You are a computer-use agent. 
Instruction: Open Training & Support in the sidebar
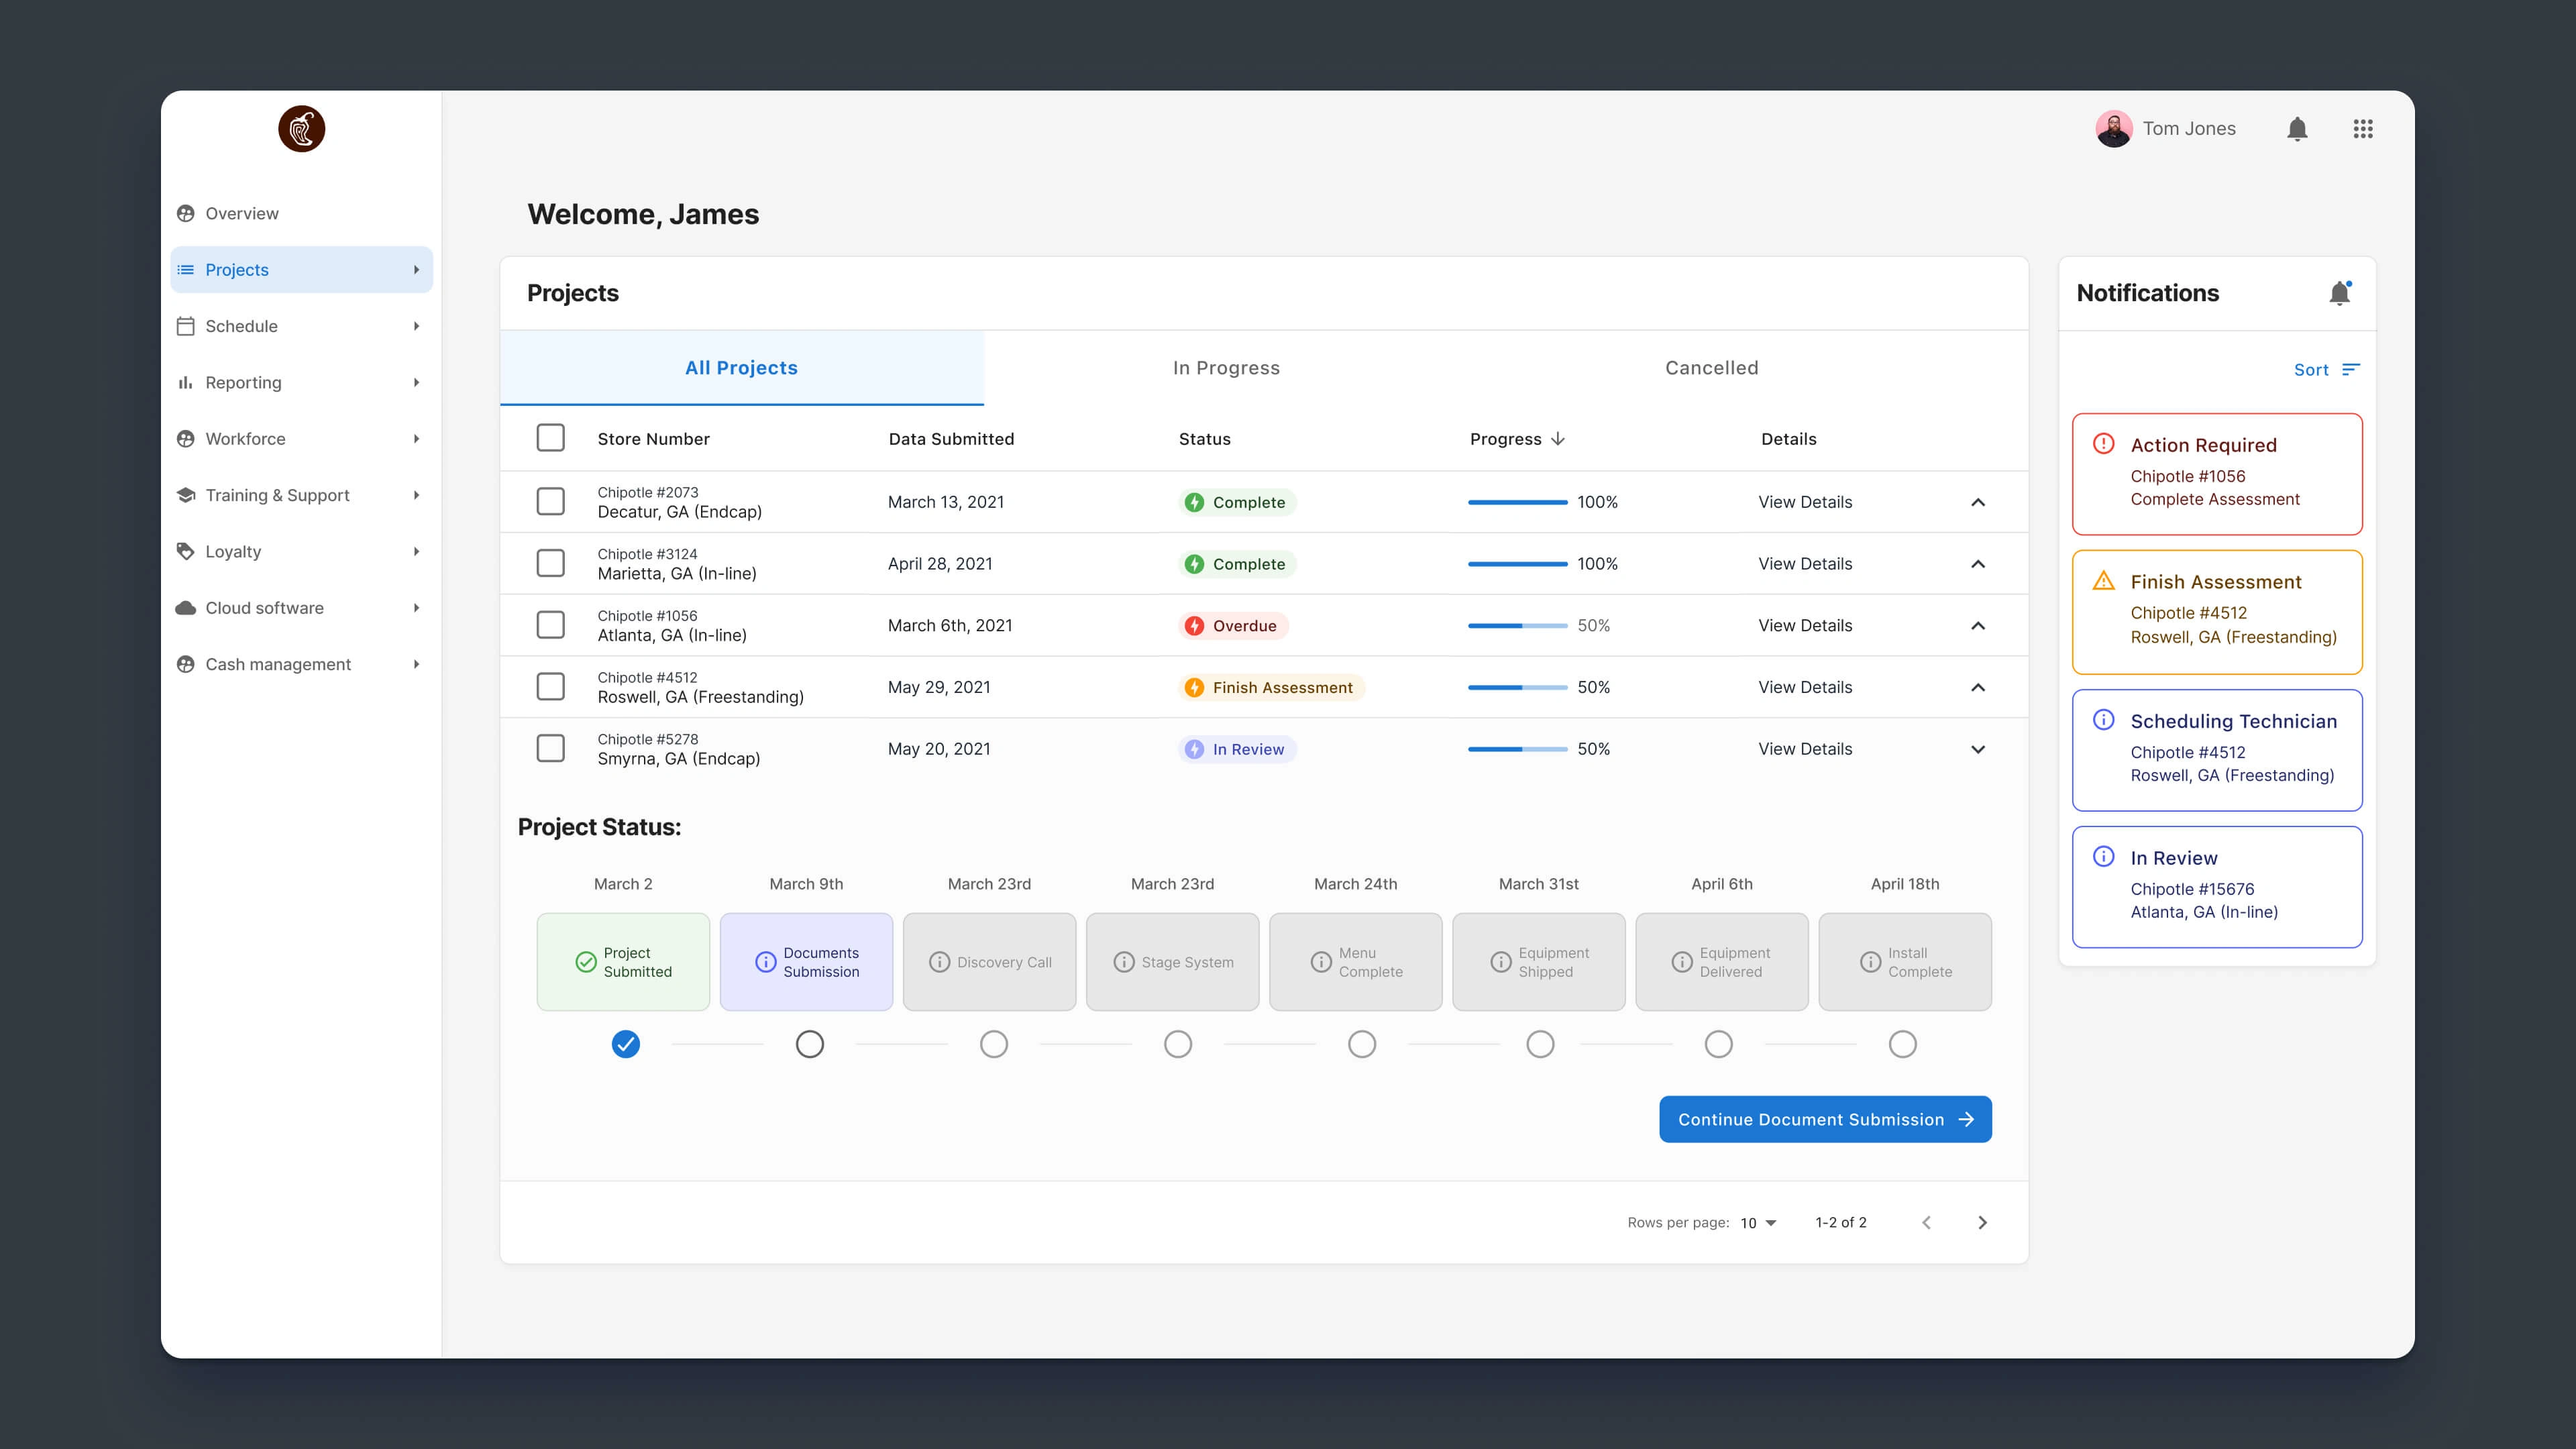pos(301,495)
